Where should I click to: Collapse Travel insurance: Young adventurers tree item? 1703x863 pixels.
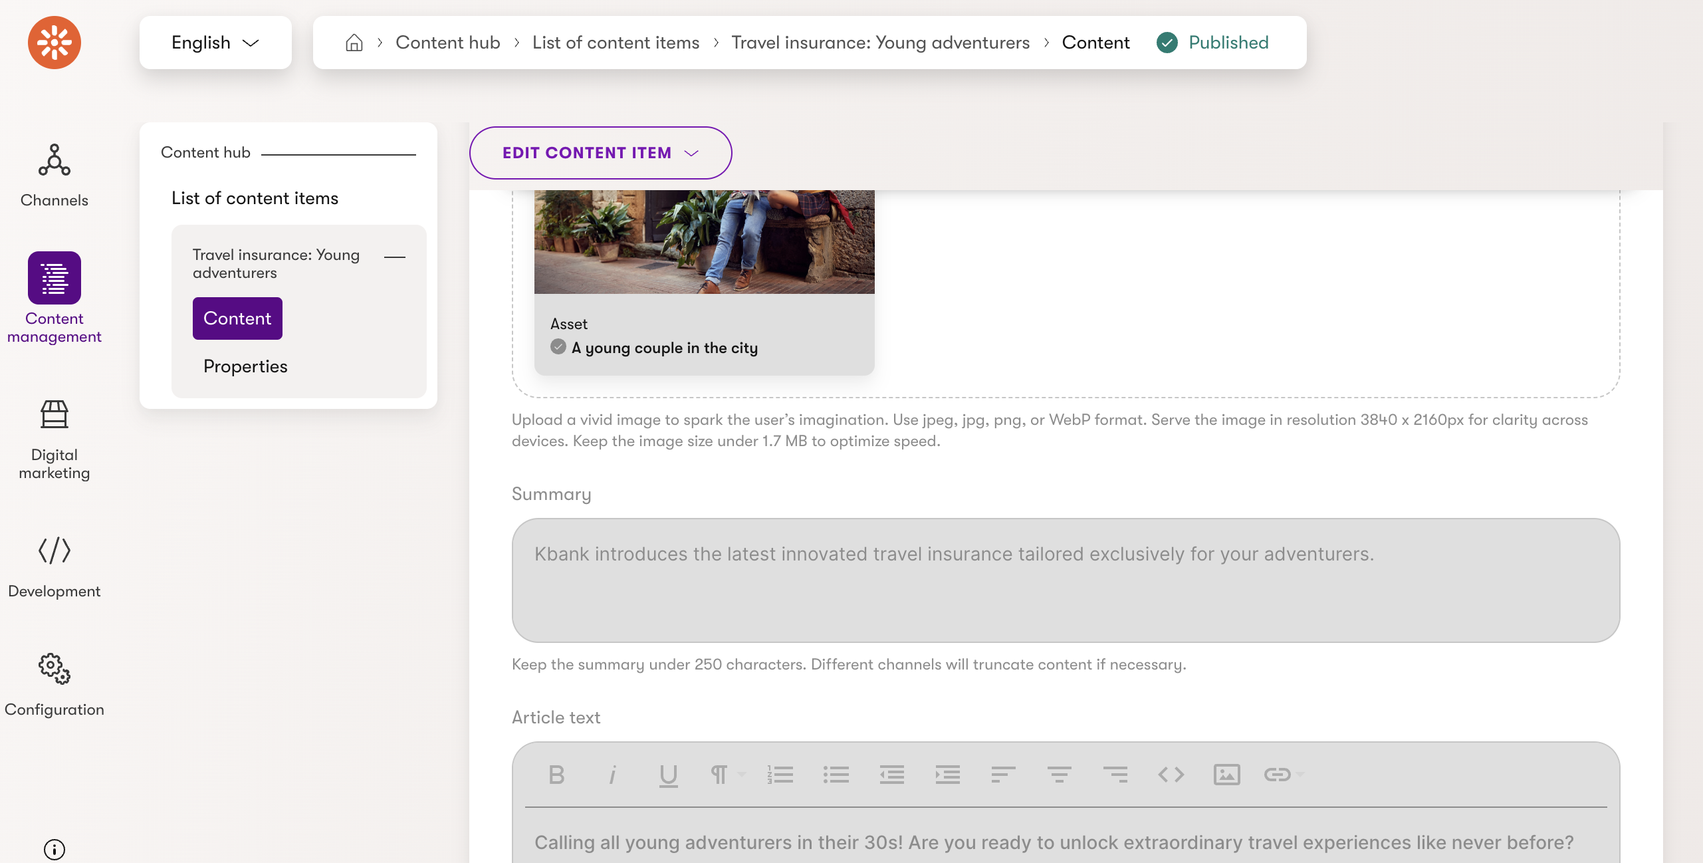click(x=395, y=257)
